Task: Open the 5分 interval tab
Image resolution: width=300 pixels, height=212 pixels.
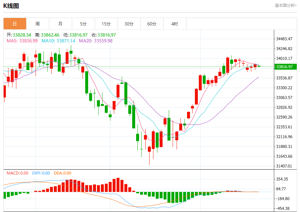Action: click(x=83, y=24)
